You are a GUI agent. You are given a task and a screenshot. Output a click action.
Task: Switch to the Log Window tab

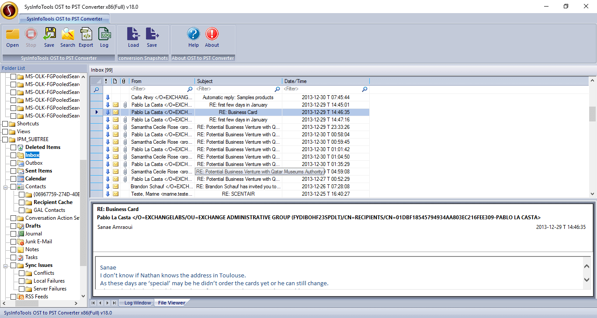[x=137, y=303]
